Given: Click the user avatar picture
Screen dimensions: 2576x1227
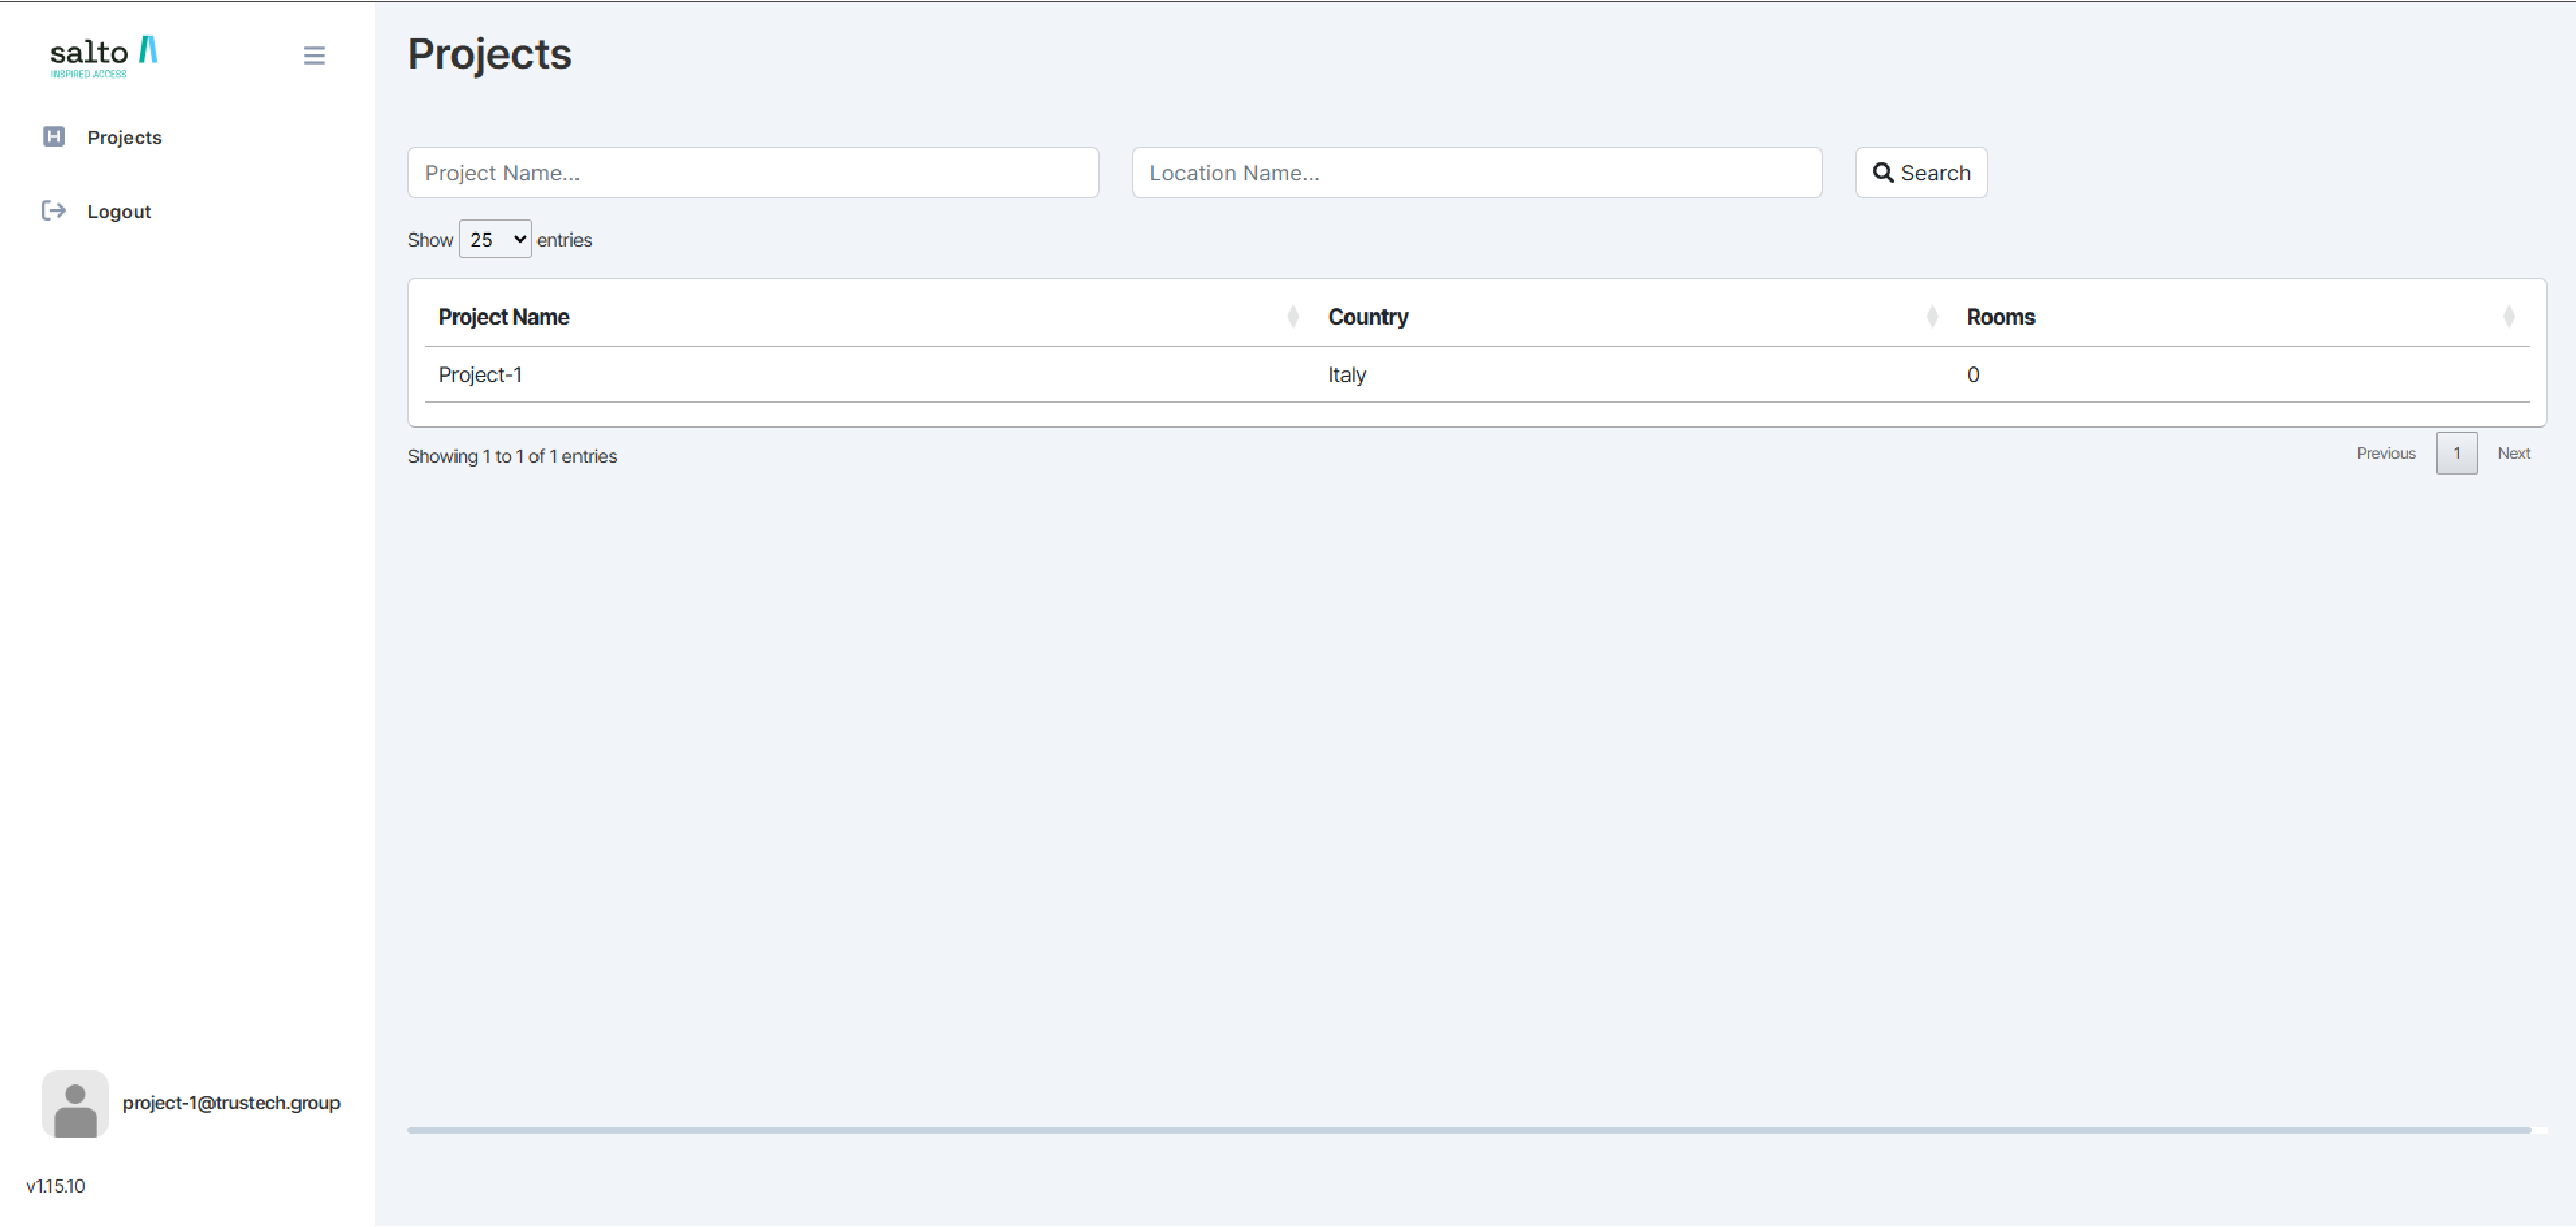Looking at the screenshot, I should (x=75, y=1104).
